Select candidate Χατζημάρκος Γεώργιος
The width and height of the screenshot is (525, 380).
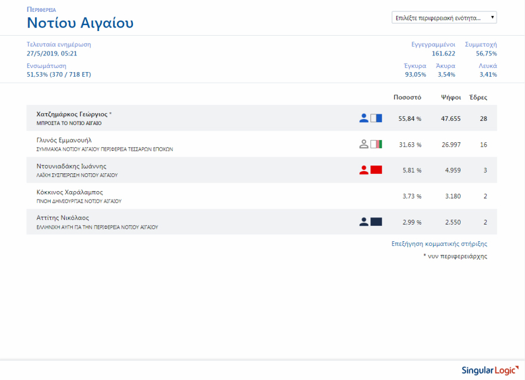point(72,114)
